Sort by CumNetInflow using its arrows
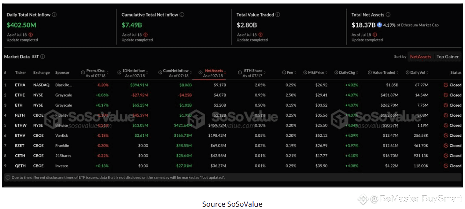This screenshot has width=465, height=209. click(191, 72)
